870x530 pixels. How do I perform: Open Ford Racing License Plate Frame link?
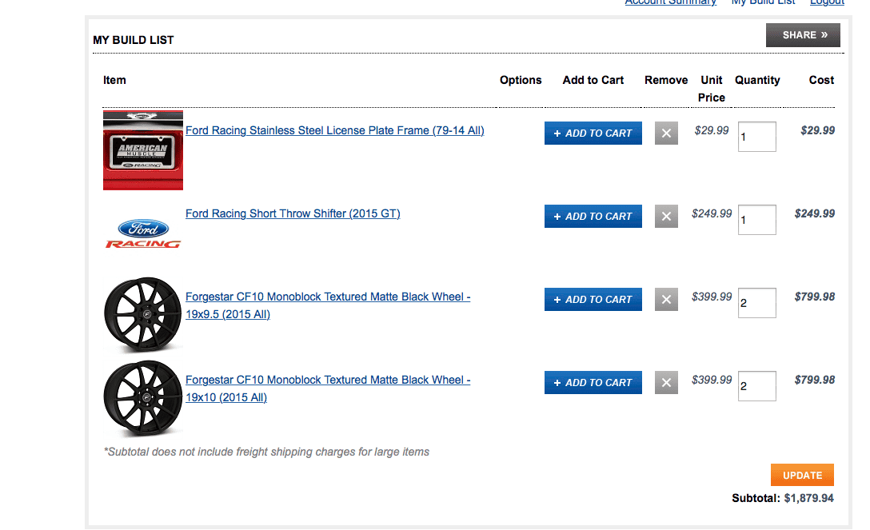coord(334,130)
